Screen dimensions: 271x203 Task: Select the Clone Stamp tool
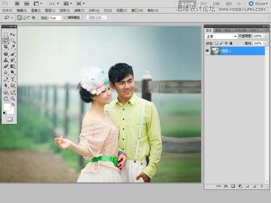(6, 60)
